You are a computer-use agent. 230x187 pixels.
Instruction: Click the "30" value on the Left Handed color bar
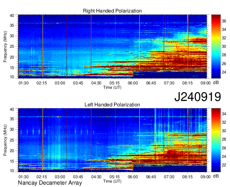click(224, 131)
